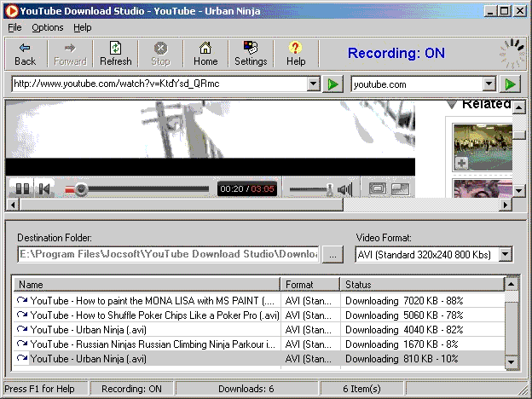The width and height of the screenshot is (532, 399).
Task: Open the Options menu
Action: pos(48,27)
